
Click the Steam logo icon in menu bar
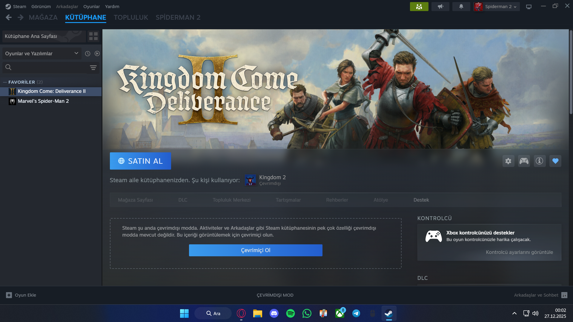pyautogui.click(x=8, y=7)
